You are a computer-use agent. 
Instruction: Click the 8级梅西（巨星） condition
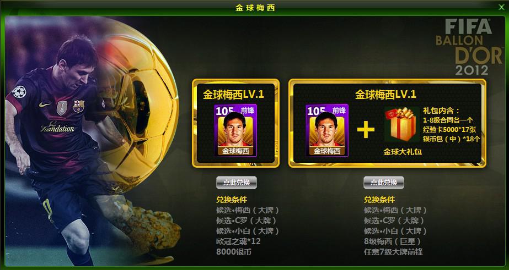click(x=393, y=241)
